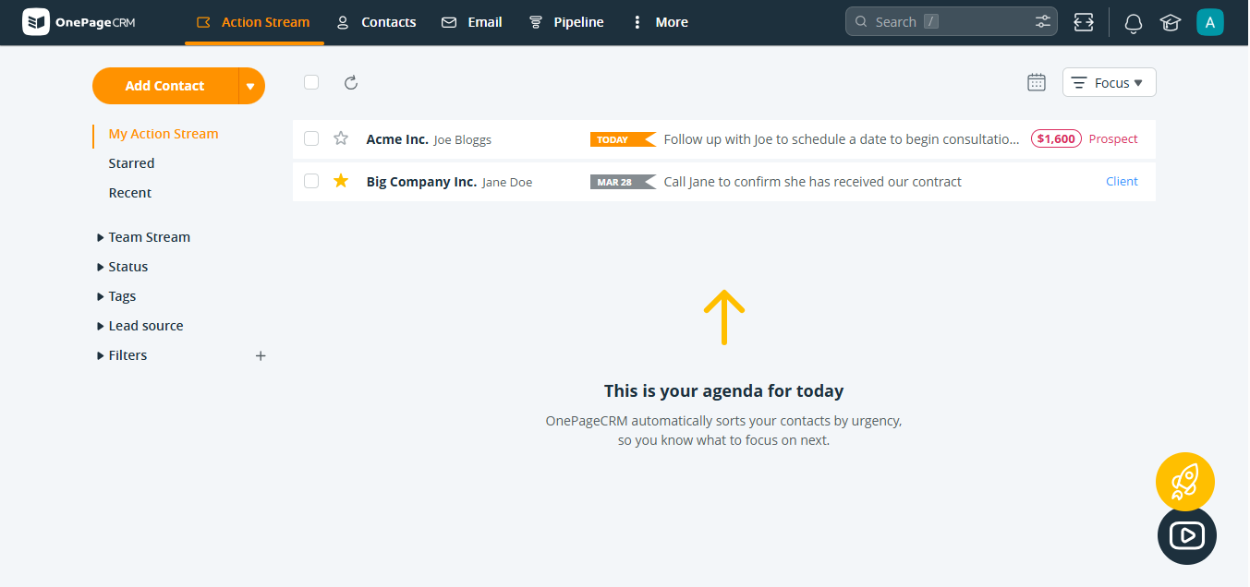This screenshot has width=1250, height=587.
Task: Expand Tags section
Action: 116,296
